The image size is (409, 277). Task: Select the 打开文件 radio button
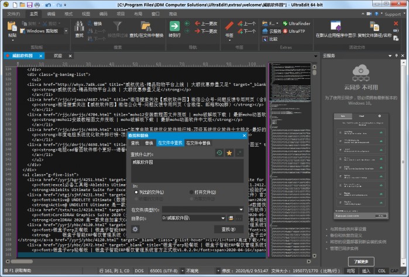tap(191, 192)
